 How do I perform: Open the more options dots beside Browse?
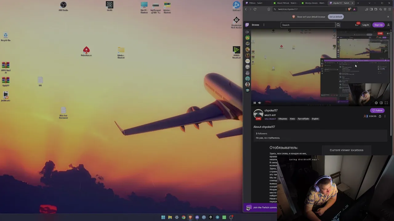[264, 25]
